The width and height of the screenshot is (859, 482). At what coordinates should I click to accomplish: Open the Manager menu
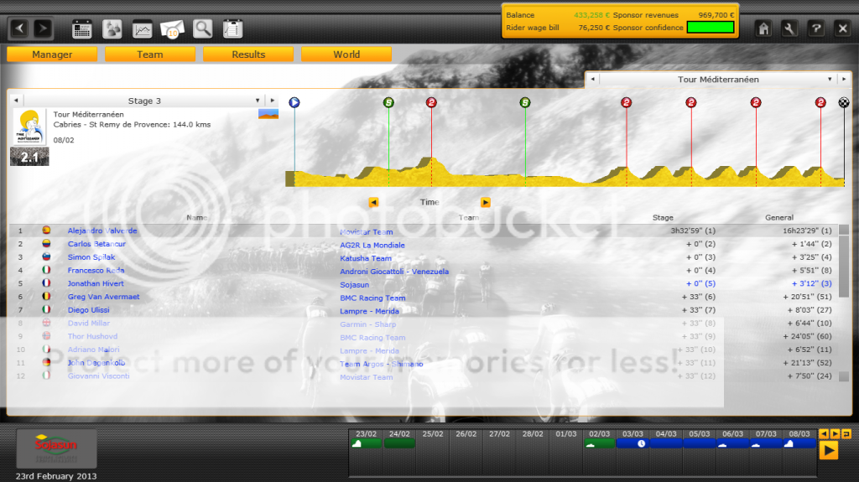[x=52, y=54]
